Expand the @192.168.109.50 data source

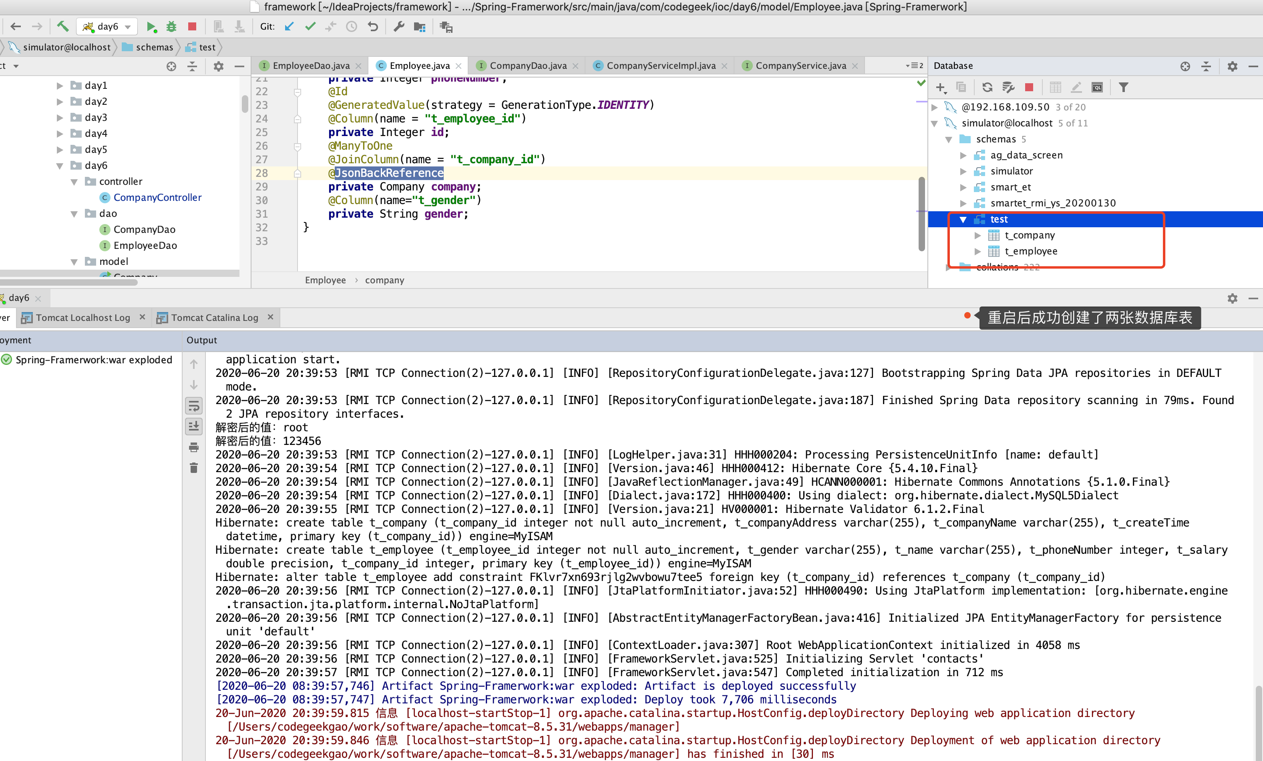tap(934, 107)
